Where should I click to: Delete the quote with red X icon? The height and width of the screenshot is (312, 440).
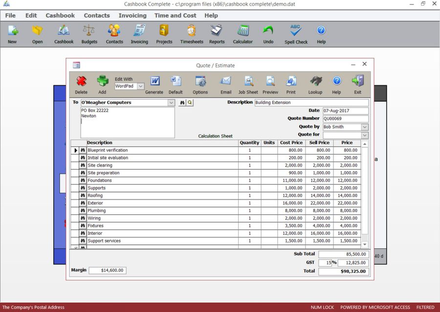[x=81, y=81]
